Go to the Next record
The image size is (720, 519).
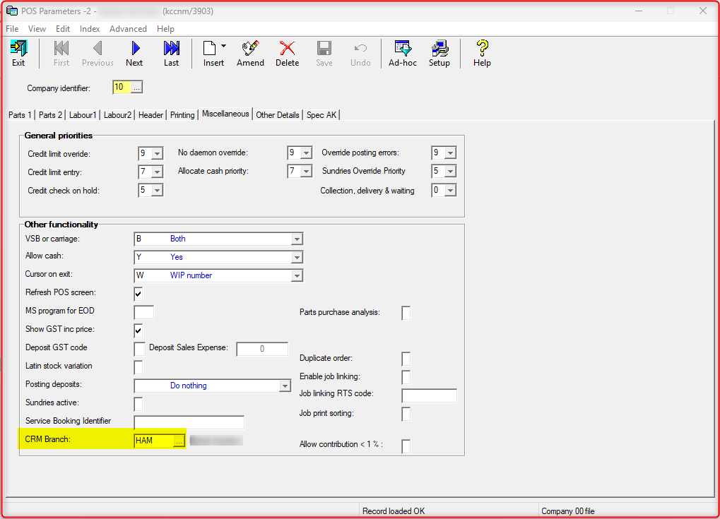tap(134, 54)
